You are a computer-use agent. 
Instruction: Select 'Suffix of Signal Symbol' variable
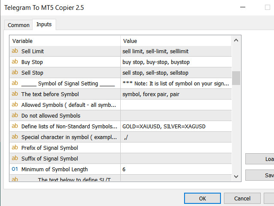click(x=50, y=158)
